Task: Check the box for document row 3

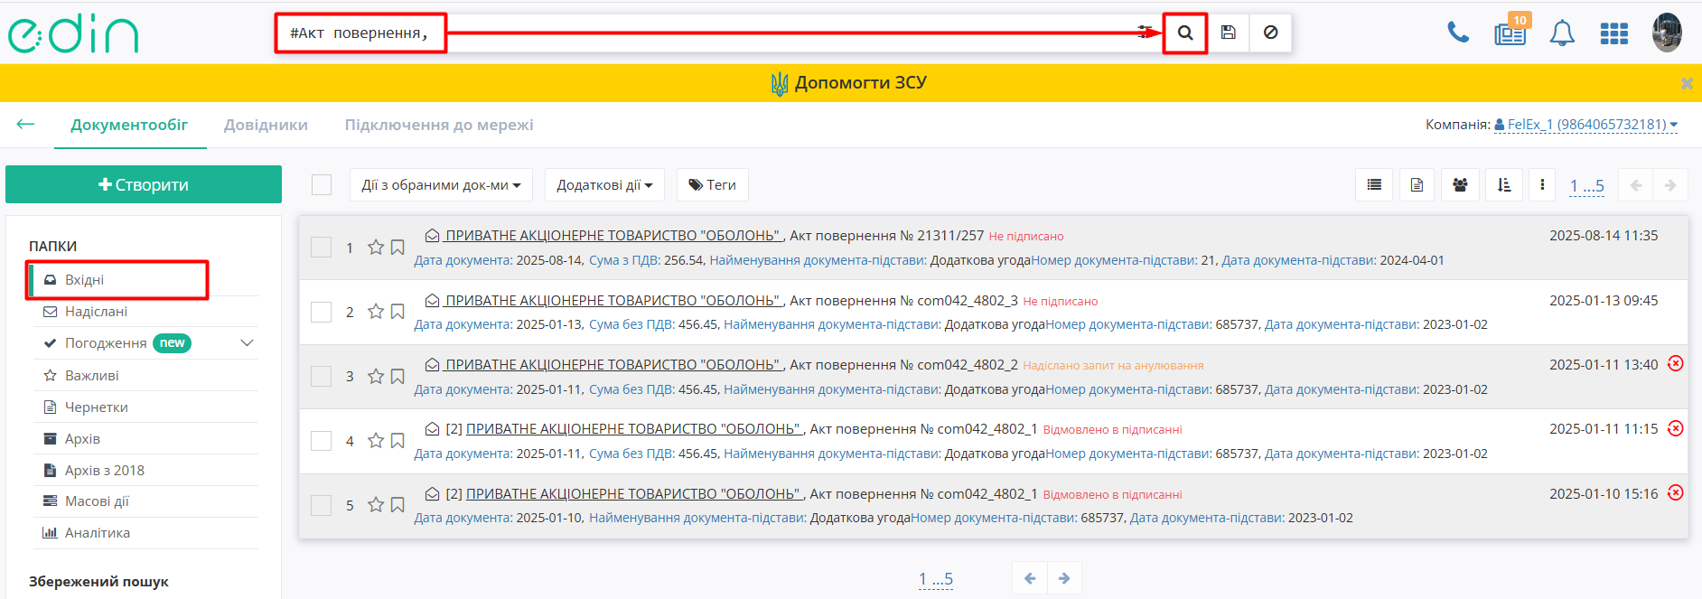Action: tap(321, 376)
